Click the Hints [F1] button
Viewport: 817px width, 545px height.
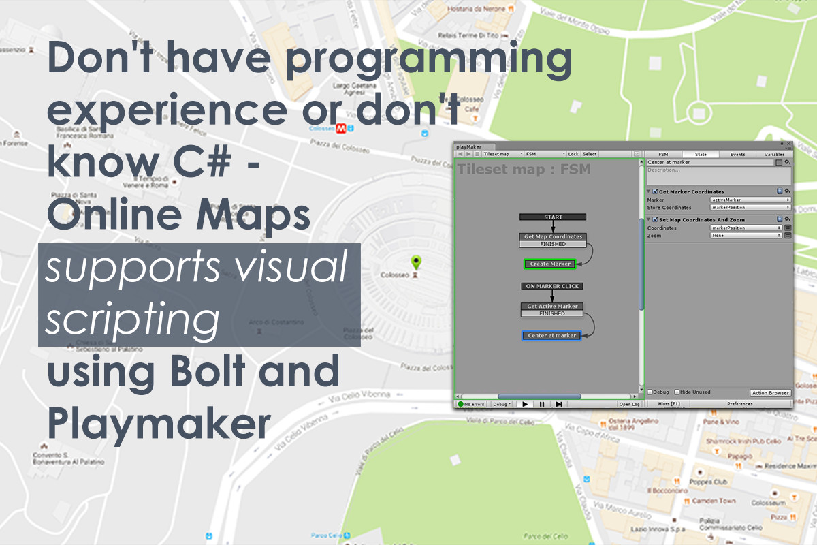click(x=669, y=404)
